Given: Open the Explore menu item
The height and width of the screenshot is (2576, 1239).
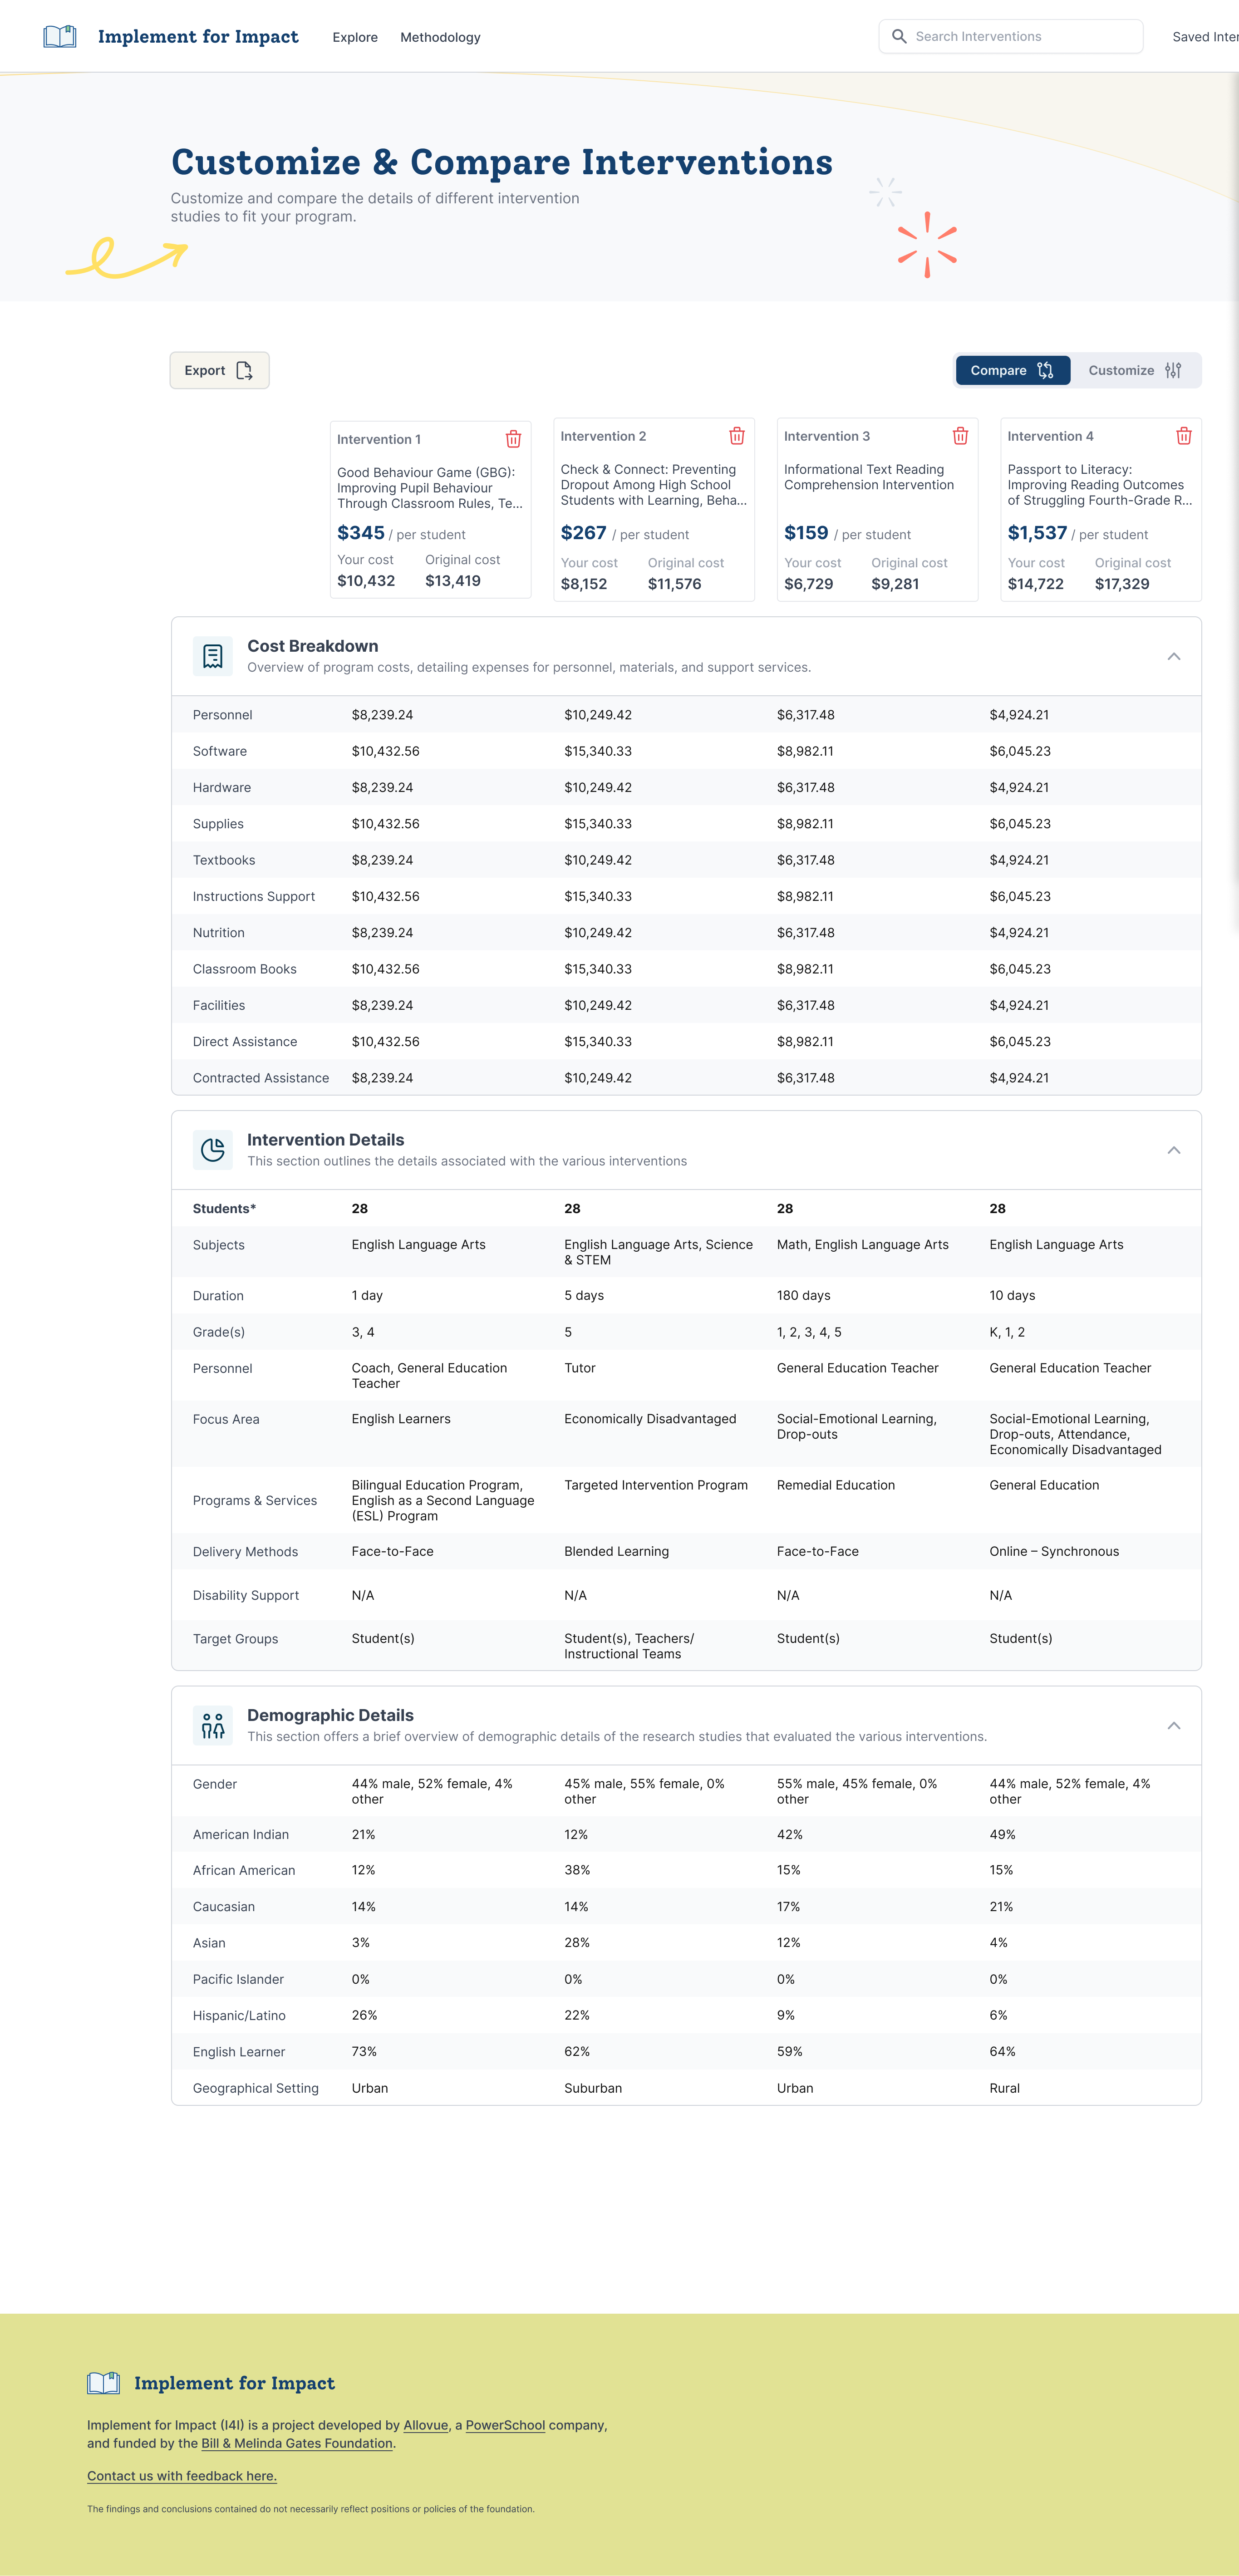Looking at the screenshot, I should [x=355, y=37].
